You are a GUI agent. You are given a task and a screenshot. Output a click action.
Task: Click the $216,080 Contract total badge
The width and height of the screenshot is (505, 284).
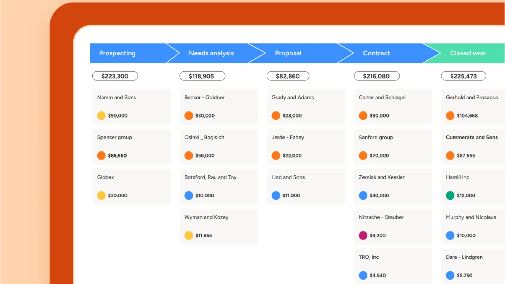click(376, 76)
